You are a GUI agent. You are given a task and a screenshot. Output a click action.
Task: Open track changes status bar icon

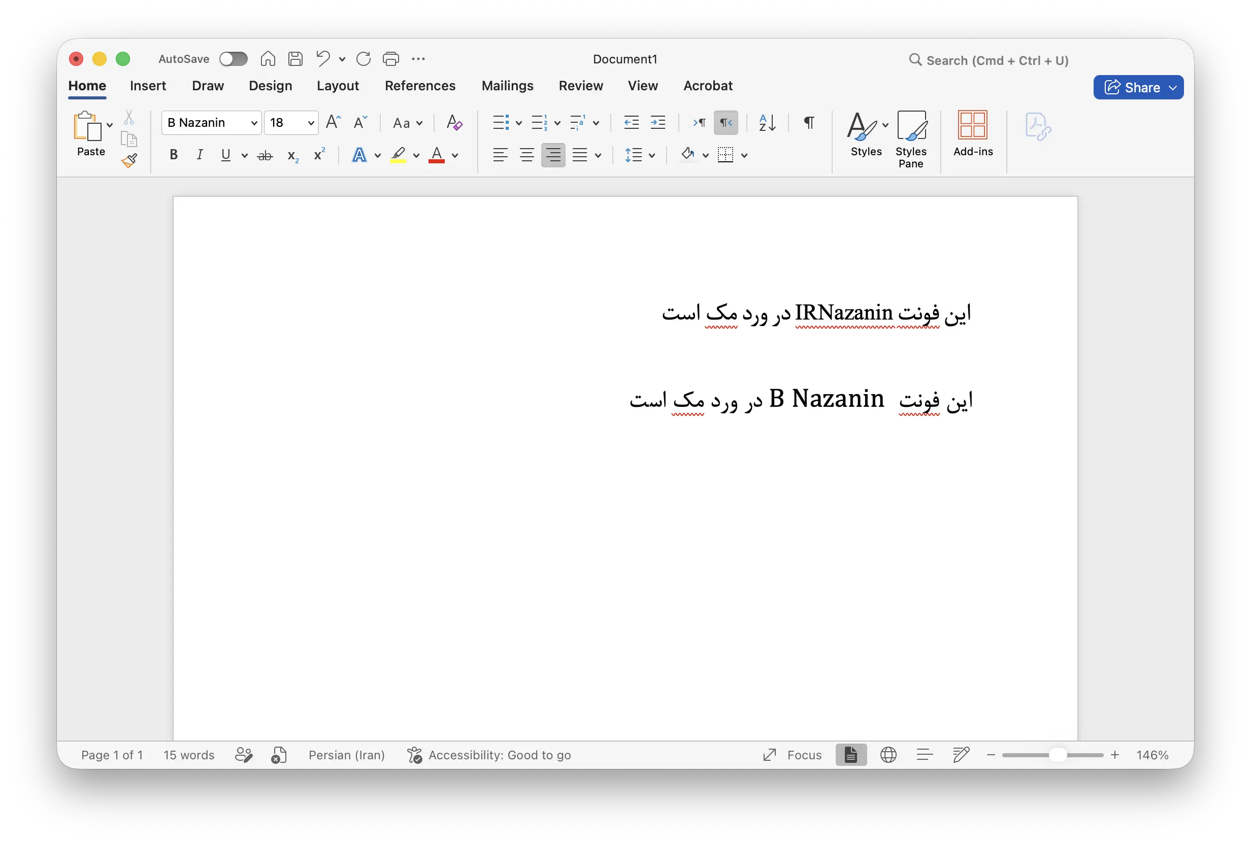[x=244, y=755]
